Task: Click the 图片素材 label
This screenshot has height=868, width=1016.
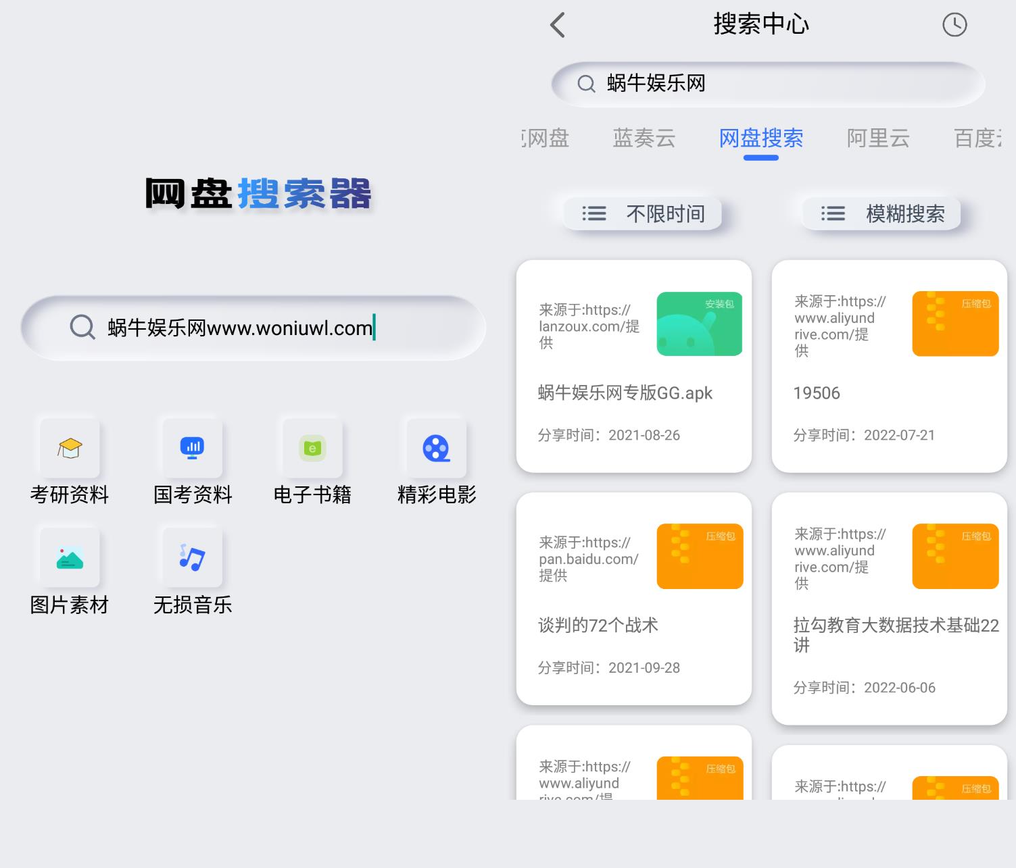Action: [70, 605]
